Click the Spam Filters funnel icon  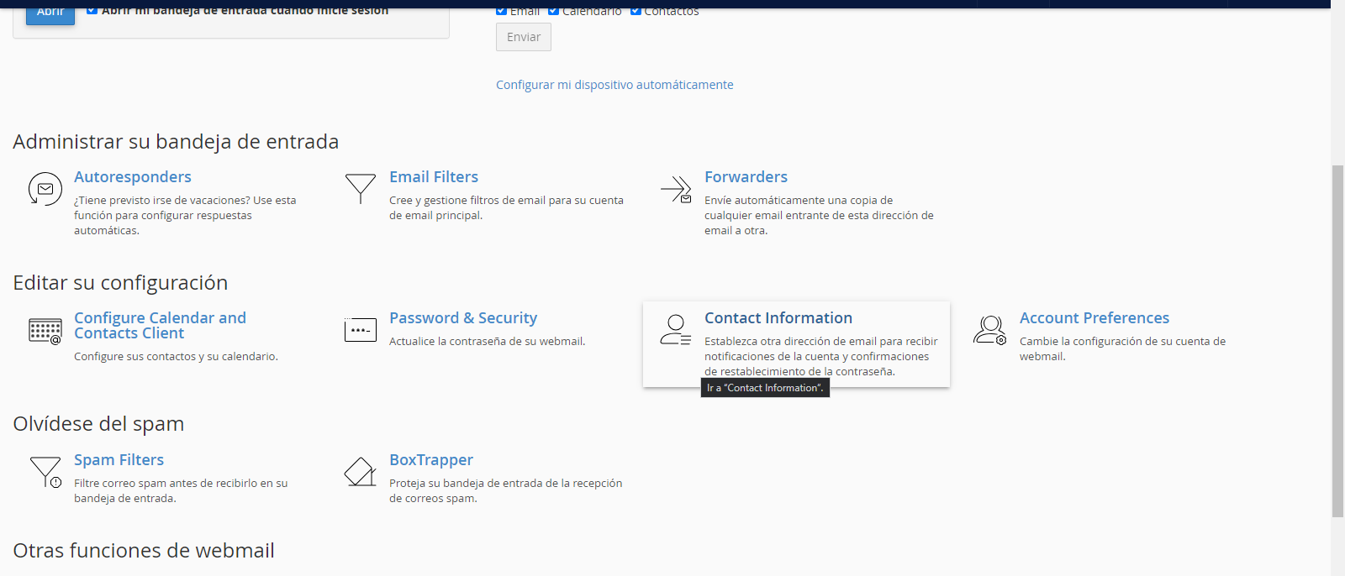tap(45, 472)
